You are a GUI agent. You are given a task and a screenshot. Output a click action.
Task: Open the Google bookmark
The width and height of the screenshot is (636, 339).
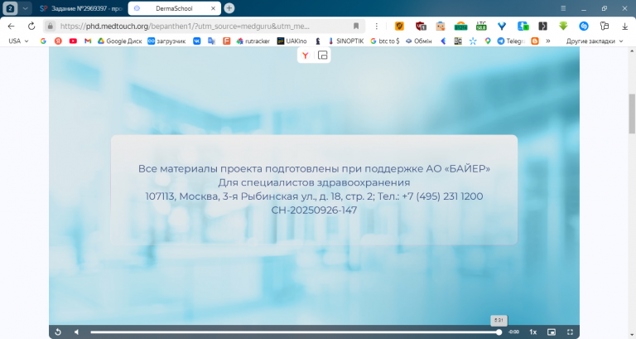click(x=43, y=41)
